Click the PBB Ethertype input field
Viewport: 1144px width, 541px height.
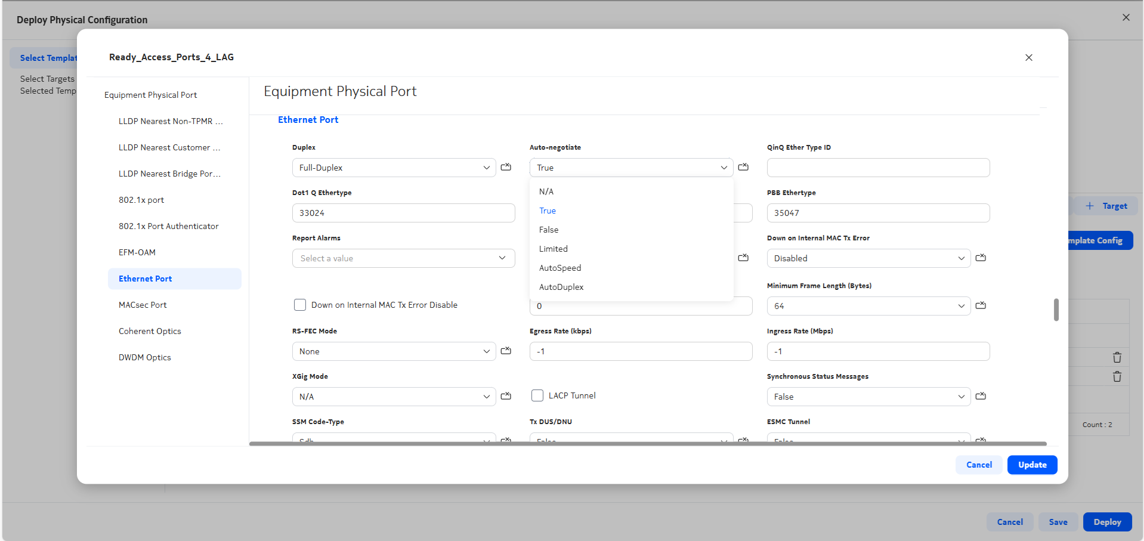[x=877, y=213]
